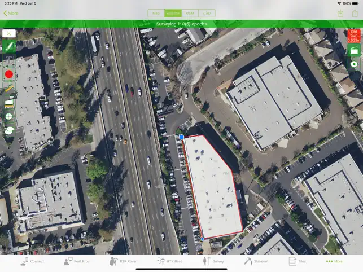This screenshot has width=363, height=272.
Task: Select the line drawing pencil tool
Action: coord(9,46)
